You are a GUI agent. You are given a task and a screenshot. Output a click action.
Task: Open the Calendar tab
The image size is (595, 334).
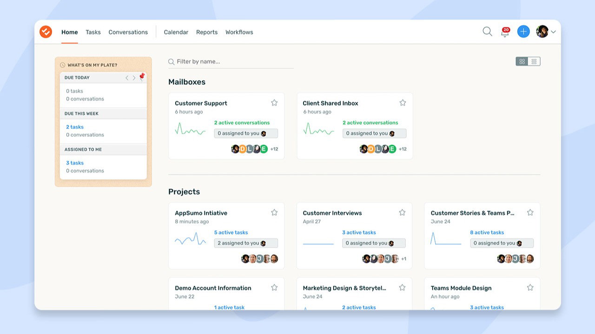click(x=176, y=32)
